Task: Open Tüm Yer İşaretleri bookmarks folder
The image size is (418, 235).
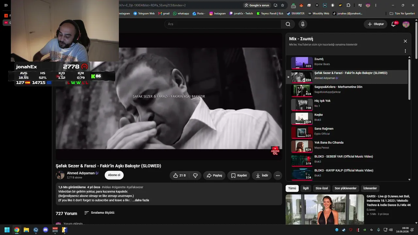Action: tap(403, 13)
